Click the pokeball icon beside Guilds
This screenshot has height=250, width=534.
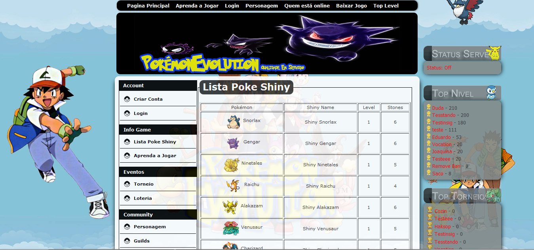click(127, 241)
